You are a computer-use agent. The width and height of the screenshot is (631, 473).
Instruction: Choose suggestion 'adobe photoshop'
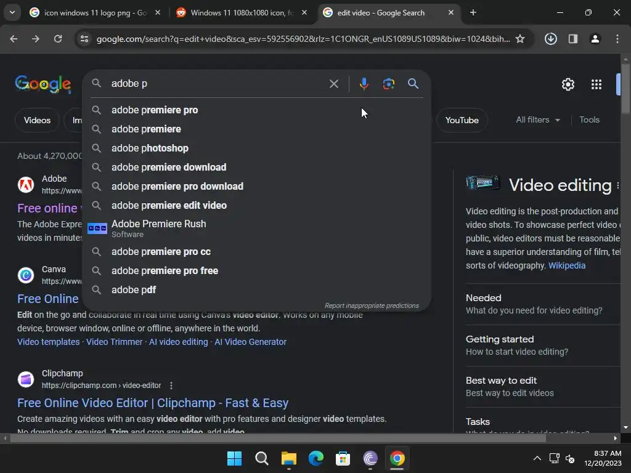click(256, 148)
